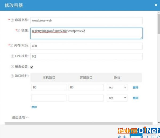Click the help icon beside 容器名称
This screenshot has height=138, width=160.
click(12, 20)
